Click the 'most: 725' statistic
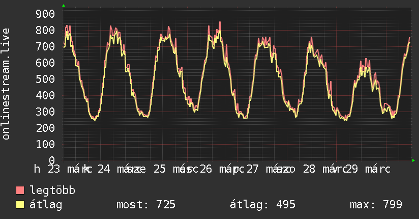The width and height of the screenshot is (419, 219). coord(146,205)
